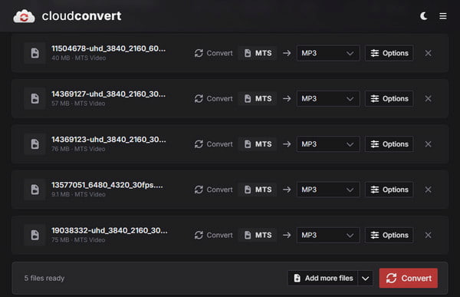This screenshot has width=460, height=297.
Task: Click the MTS source format badge on 57 MB row
Action: 258,99
